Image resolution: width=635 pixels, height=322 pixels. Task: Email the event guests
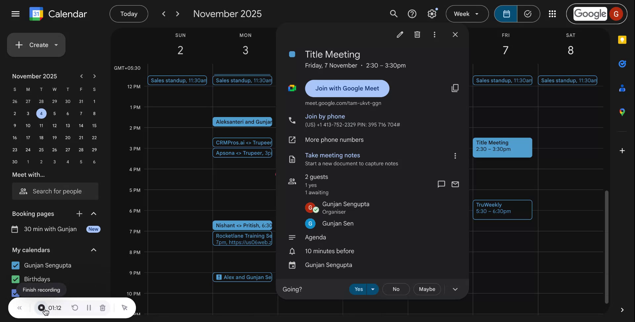click(x=455, y=184)
